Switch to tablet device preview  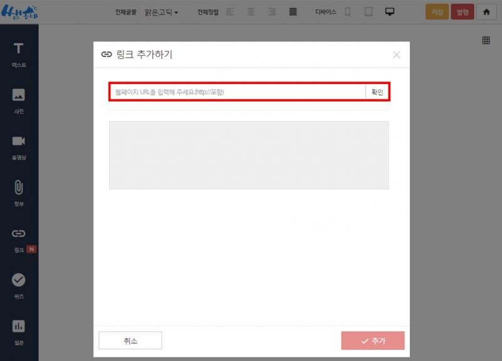(x=368, y=12)
